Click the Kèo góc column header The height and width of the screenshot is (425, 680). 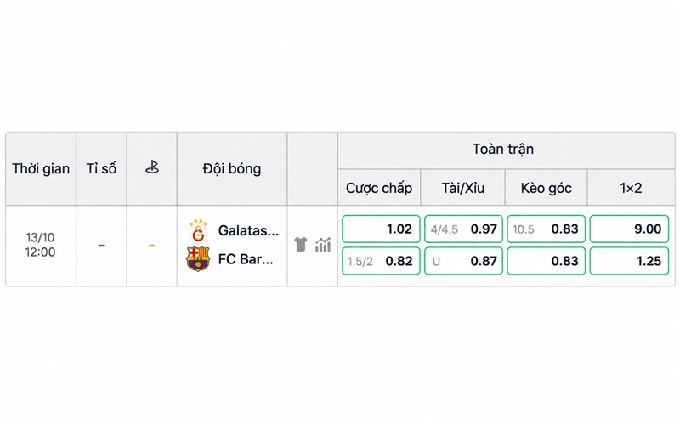546,188
